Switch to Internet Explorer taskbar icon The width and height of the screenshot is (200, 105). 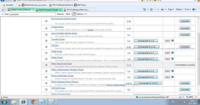coord(23,102)
